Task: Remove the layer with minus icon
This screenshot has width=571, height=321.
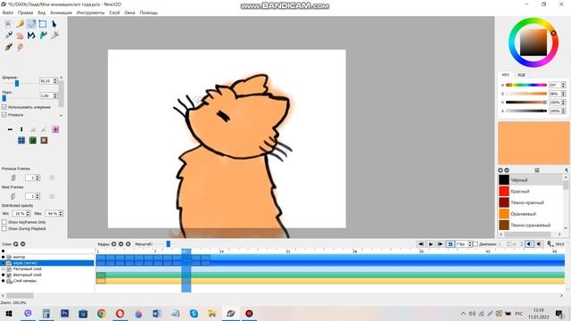Action: tap(22, 244)
